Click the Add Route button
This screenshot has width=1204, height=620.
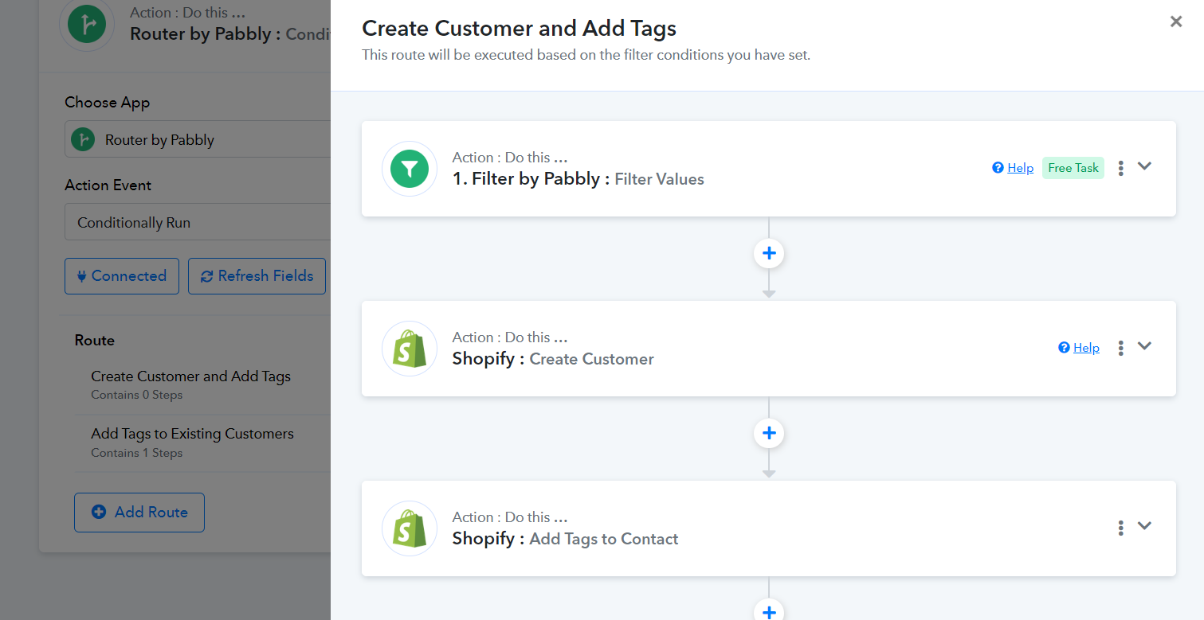(139, 513)
